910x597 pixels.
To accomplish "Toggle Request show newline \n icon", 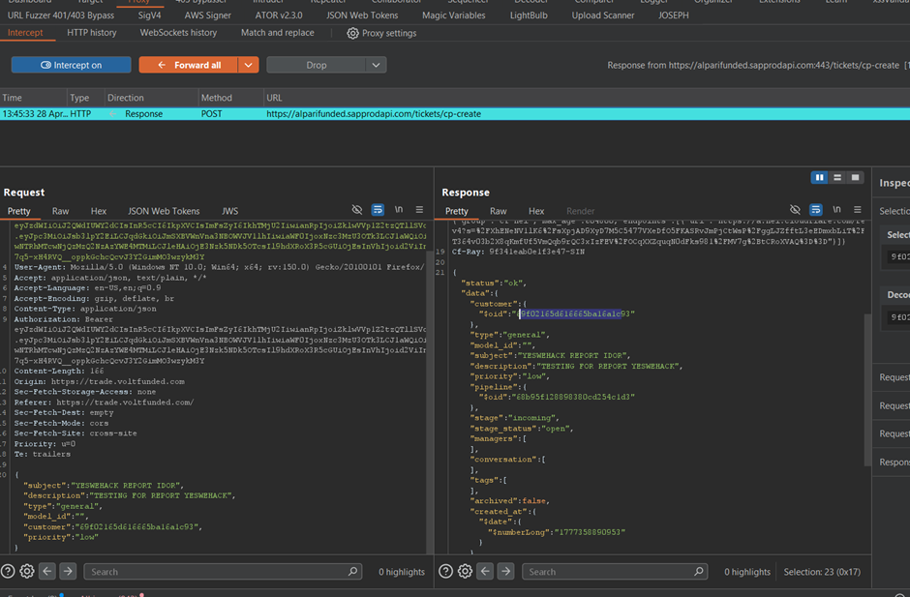I will click(399, 209).
